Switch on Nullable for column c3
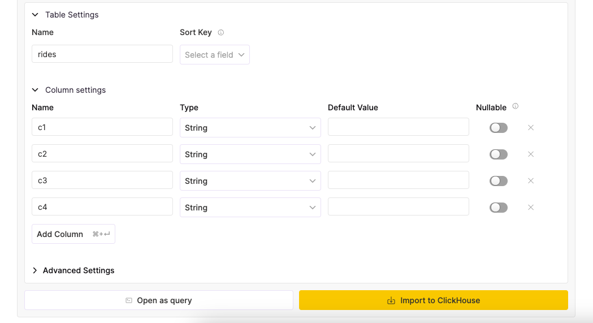 pyautogui.click(x=499, y=181)
